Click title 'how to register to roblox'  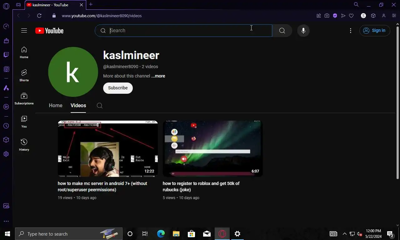click(x=201, y=187)
